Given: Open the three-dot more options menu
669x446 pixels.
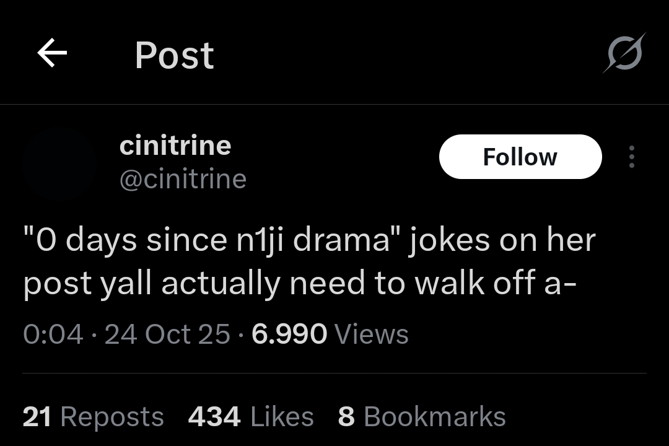Looking at the screenshot, I should 631,157.
